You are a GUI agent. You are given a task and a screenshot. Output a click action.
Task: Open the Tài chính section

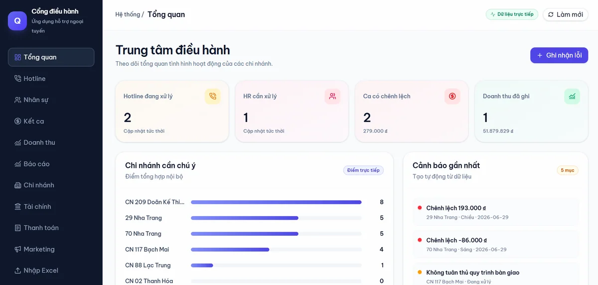click(51, 207)
